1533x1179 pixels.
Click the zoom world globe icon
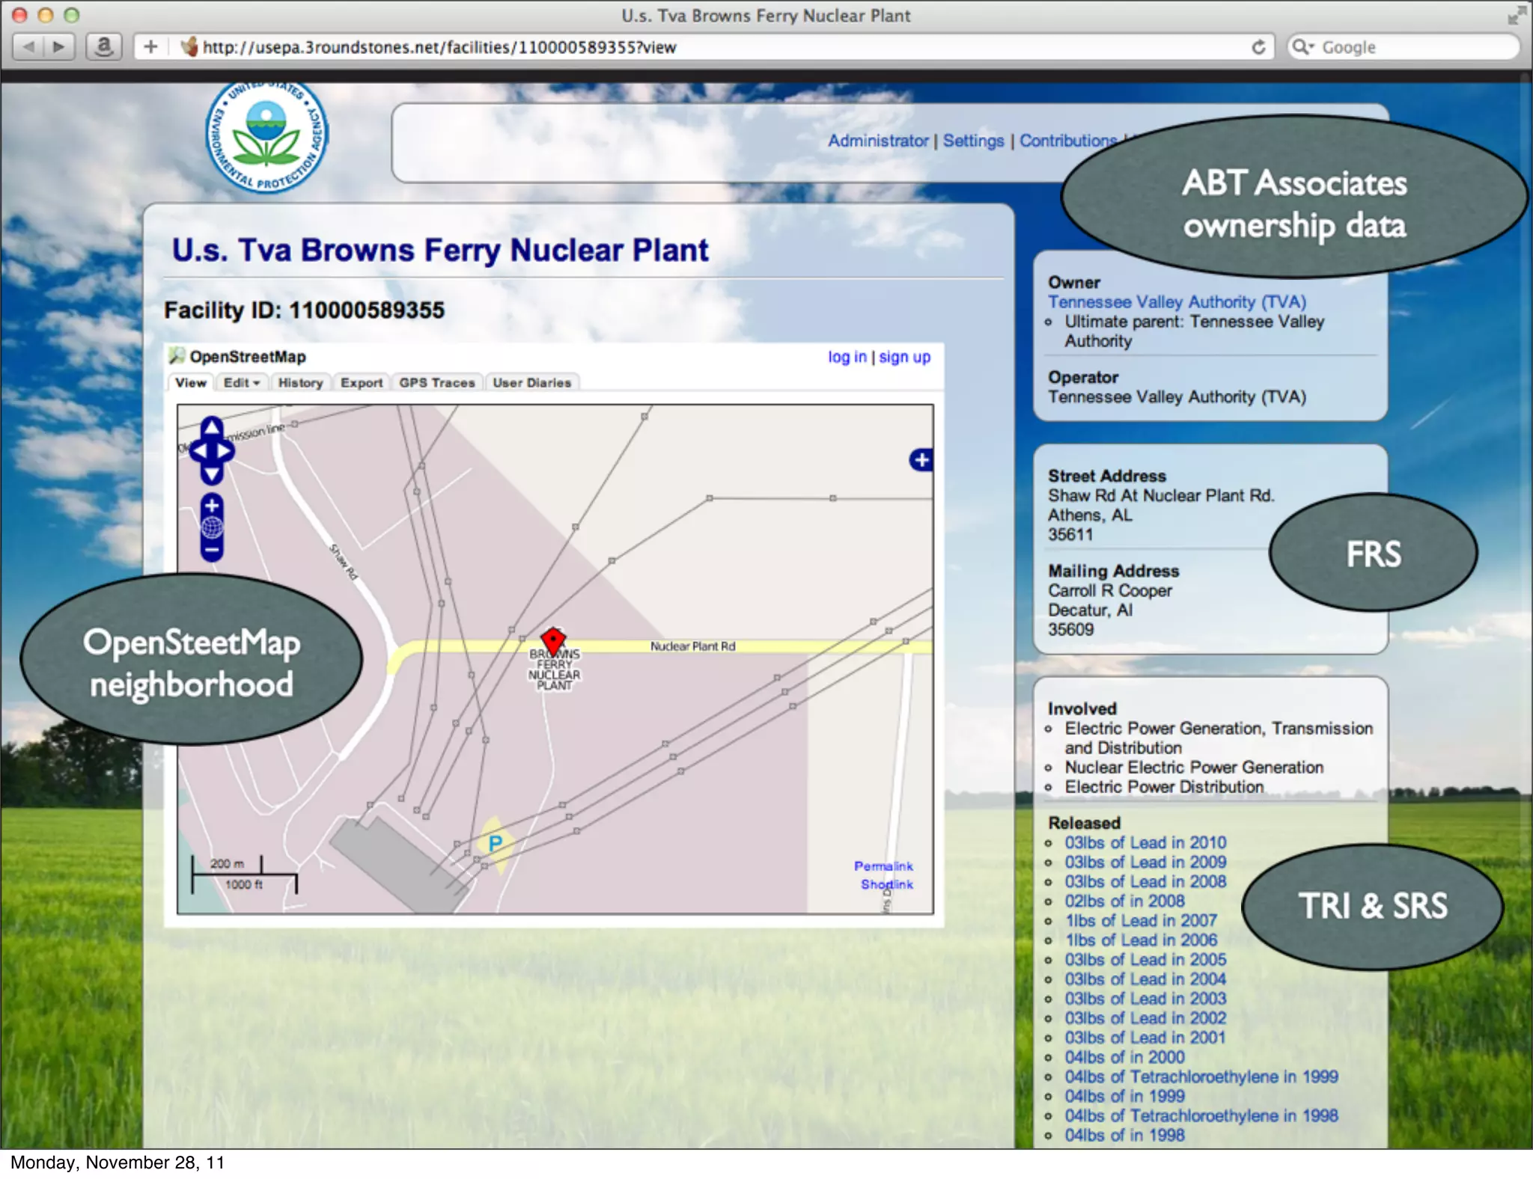pyautogui.click(x=212, y=528)
